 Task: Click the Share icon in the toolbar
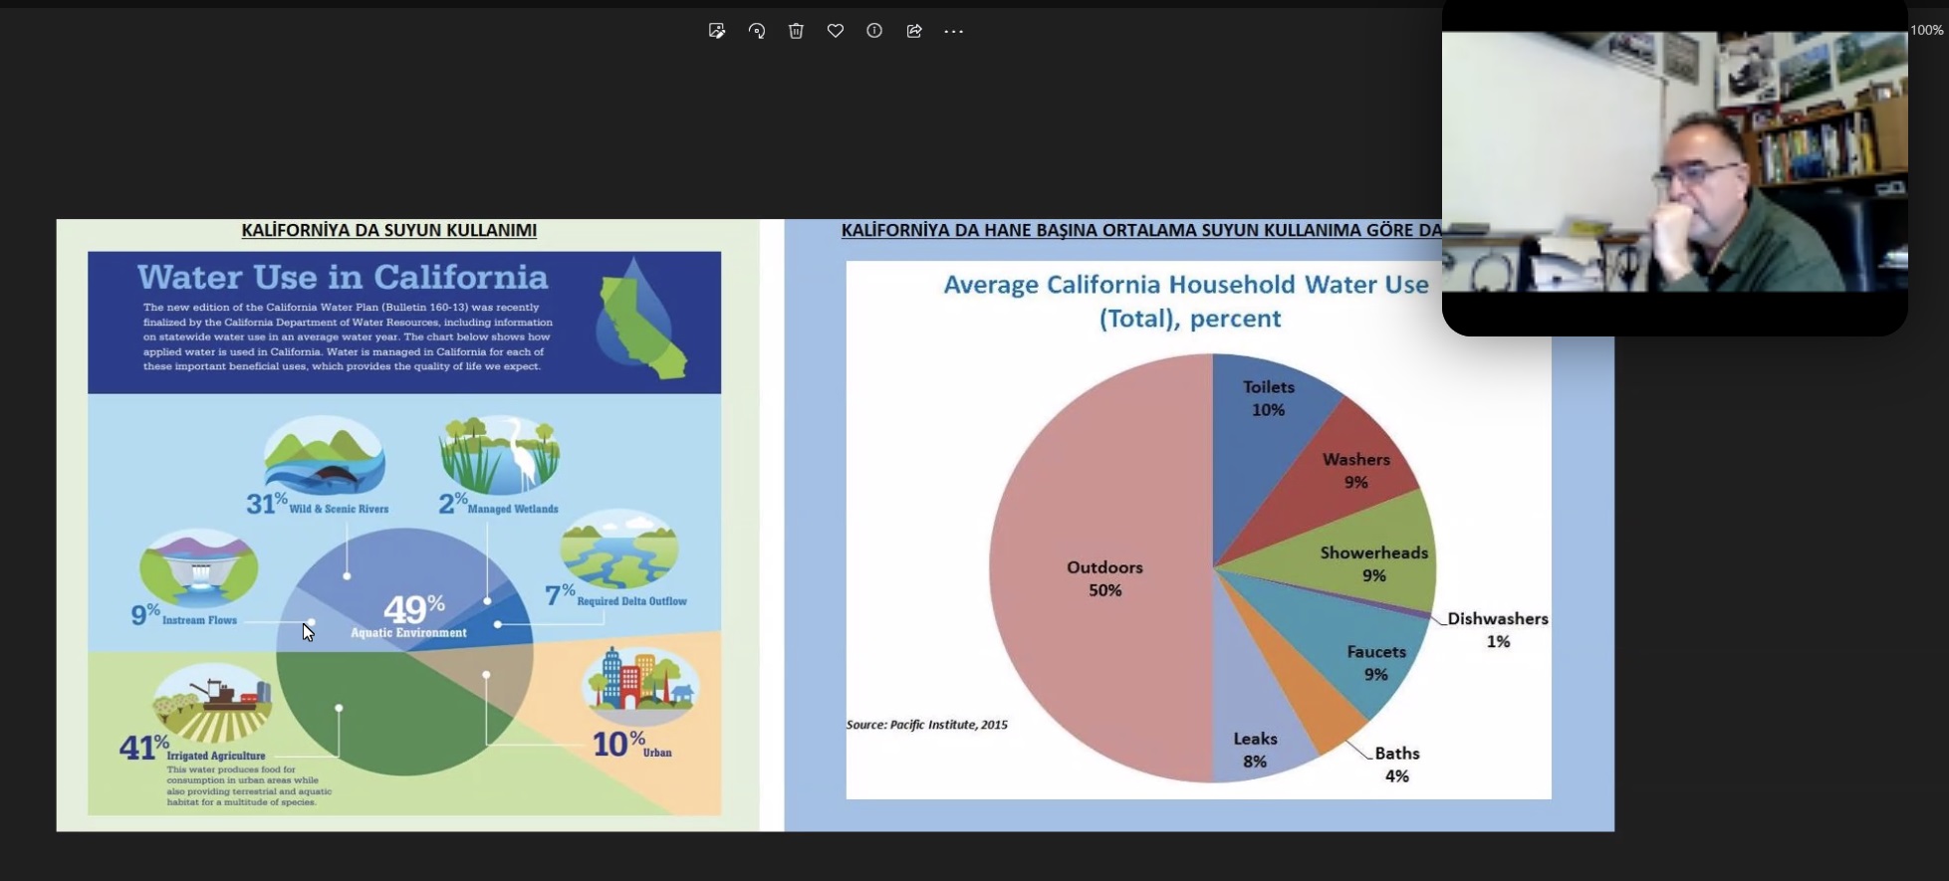[x=914, y=31]
